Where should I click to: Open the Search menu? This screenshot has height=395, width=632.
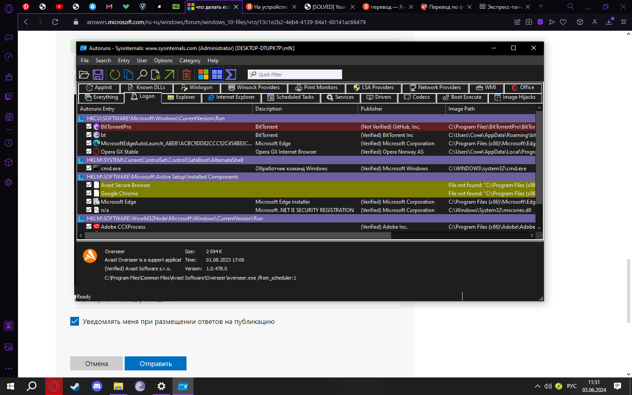point(103,61)
